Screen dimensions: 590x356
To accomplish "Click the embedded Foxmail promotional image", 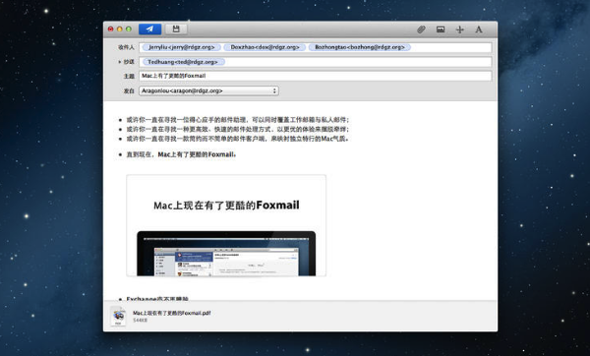I will point(226,225).
